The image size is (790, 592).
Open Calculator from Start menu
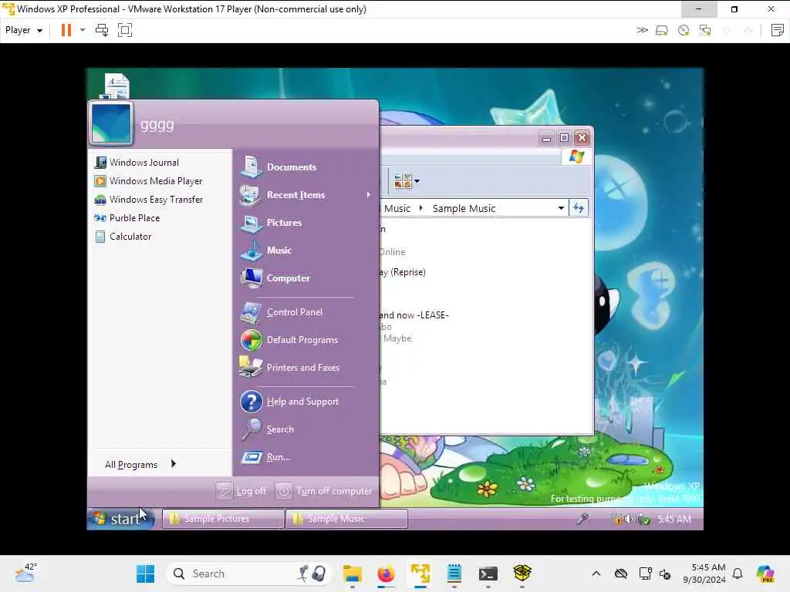pos(123,237)
